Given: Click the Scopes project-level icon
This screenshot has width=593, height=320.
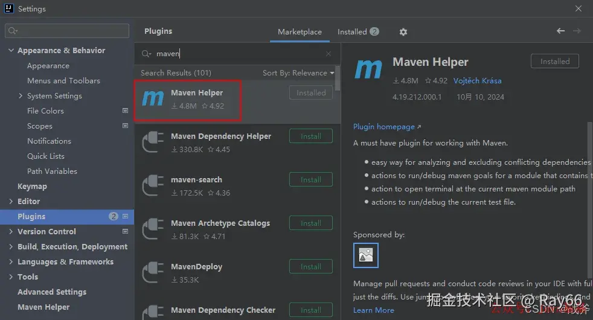Looking at the screenshot, I should tap(125, 126).
